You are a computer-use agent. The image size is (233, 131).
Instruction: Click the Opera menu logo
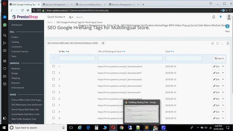pos(5,4)
